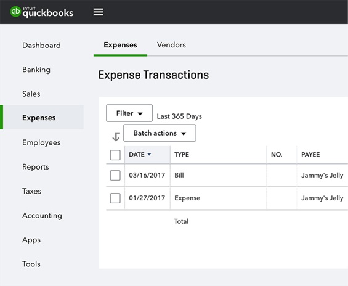The height and width of the screenshot is (286, 348).
Task: Open Dashboard in the sidebar
Action: click(x=41, y=45)
